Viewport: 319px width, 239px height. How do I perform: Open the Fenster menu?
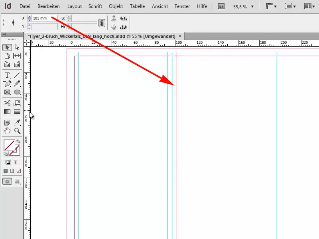(182, 6)
